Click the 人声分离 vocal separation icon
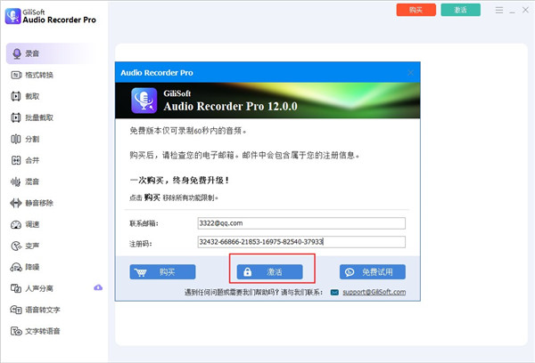The width and height of the screenshot is (535, 363). click(16, 288)
